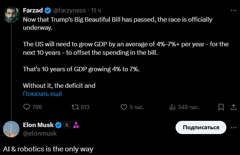
Task: Click Elon Musk's blue verified checkmark
Action: (58, 125)
